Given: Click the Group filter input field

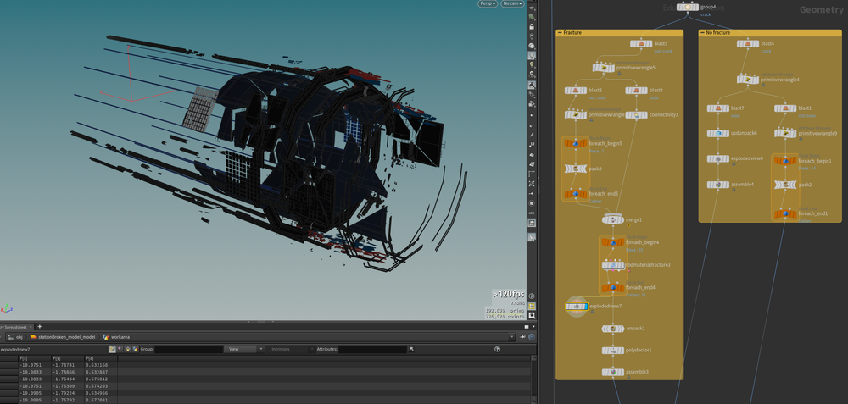Looking at the screenshot, I should point(187,349).
